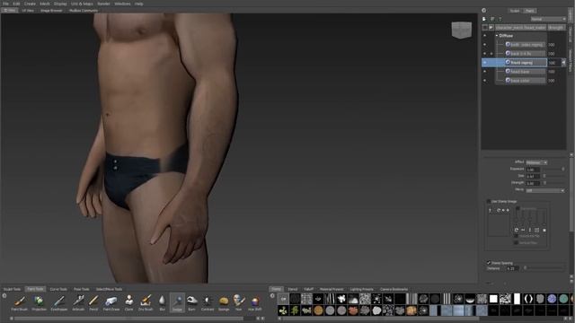Viewport: 575px width, 323px height.
Task: Switch to the Select/Move Tools tab
Action: (x=109, y=289)
